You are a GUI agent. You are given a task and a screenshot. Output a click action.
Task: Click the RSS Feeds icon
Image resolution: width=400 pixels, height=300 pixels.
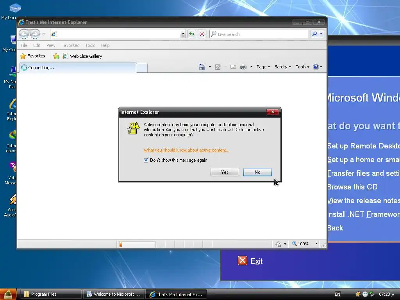218,67
